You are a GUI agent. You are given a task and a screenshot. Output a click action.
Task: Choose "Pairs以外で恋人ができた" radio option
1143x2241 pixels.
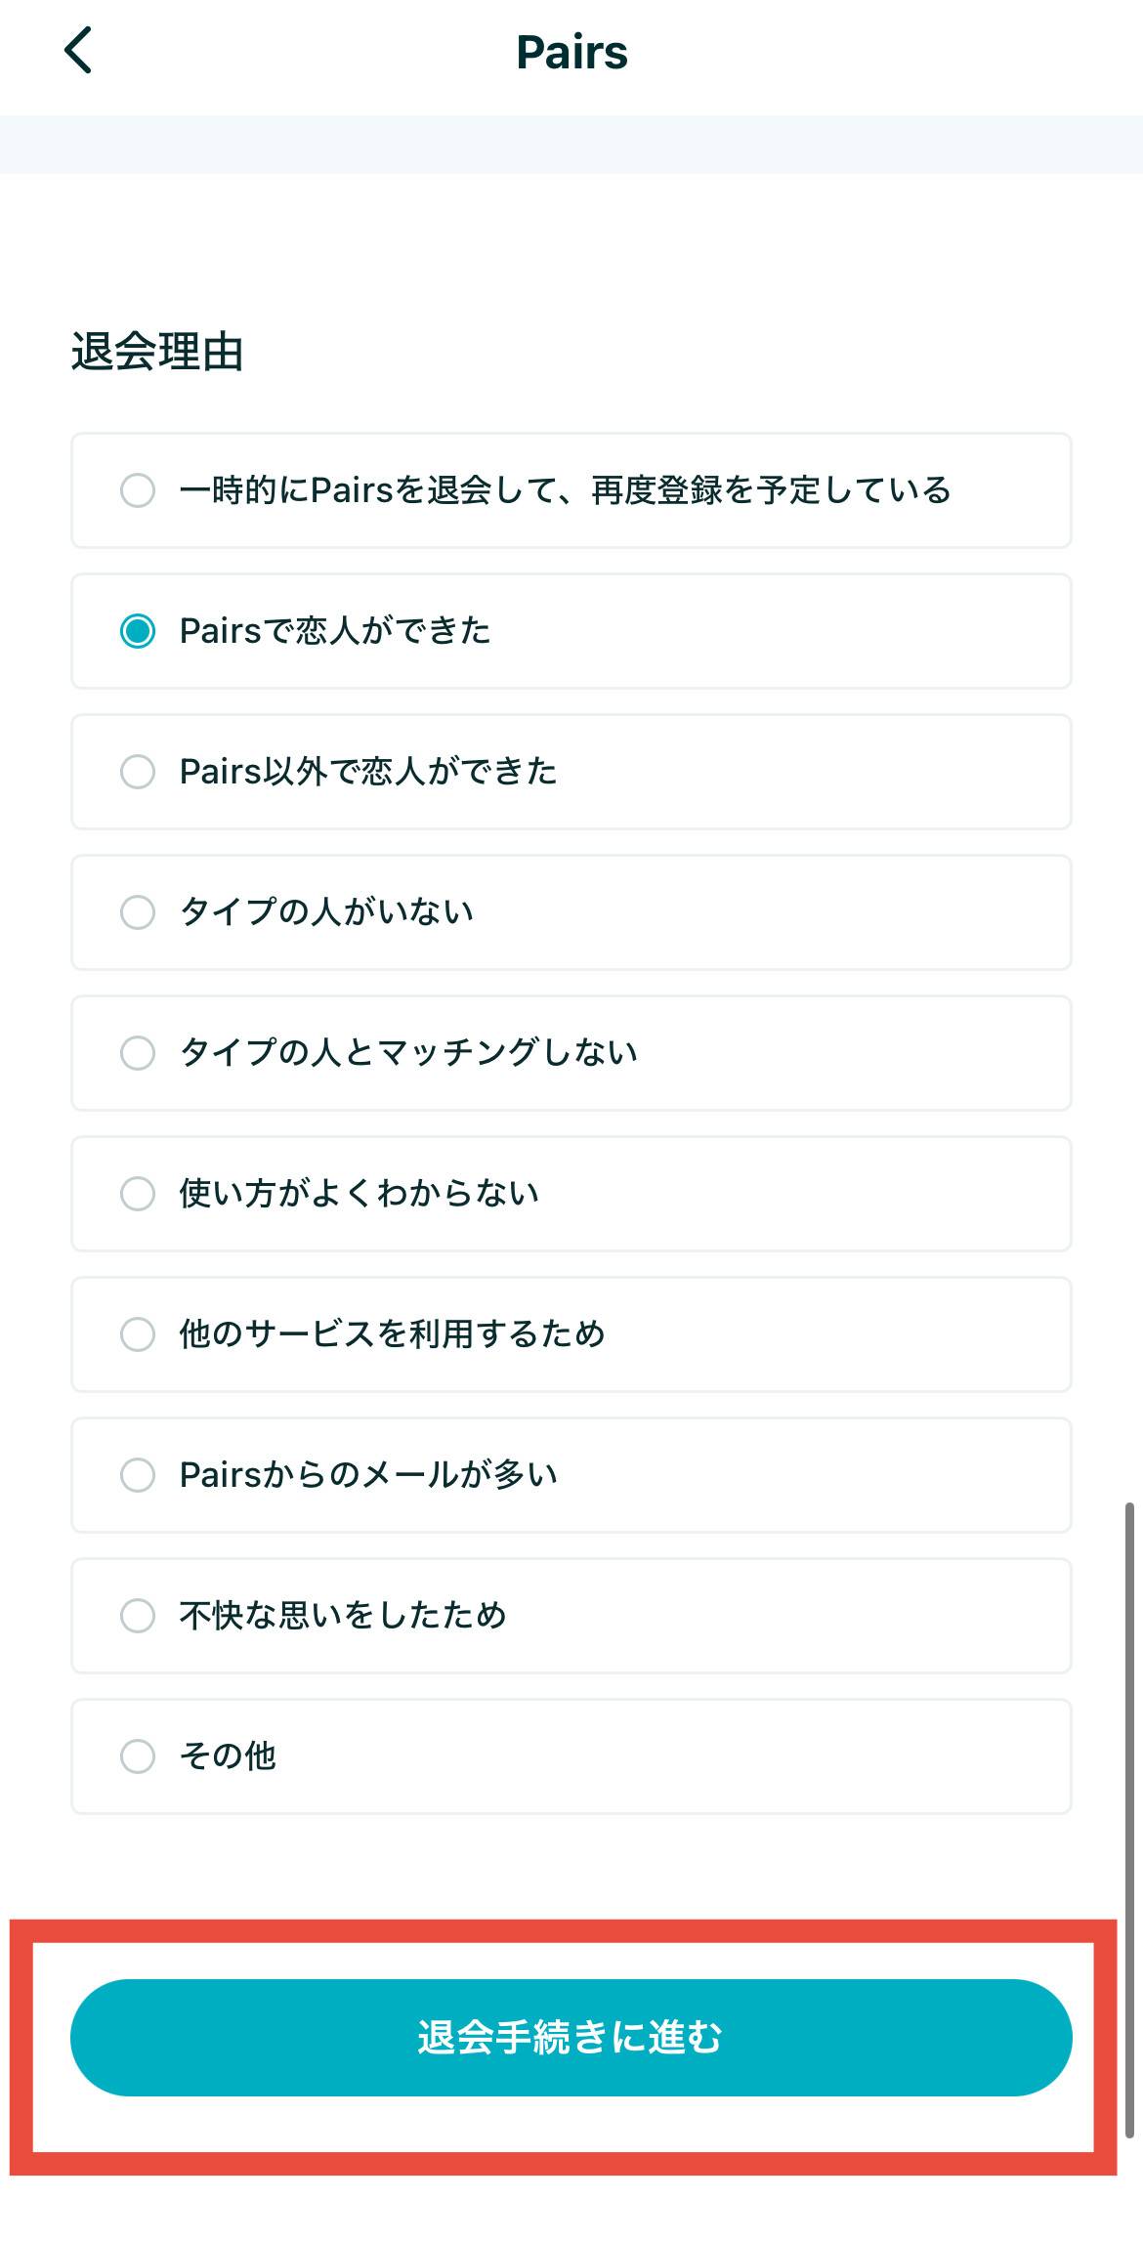(x=138, y=772)
